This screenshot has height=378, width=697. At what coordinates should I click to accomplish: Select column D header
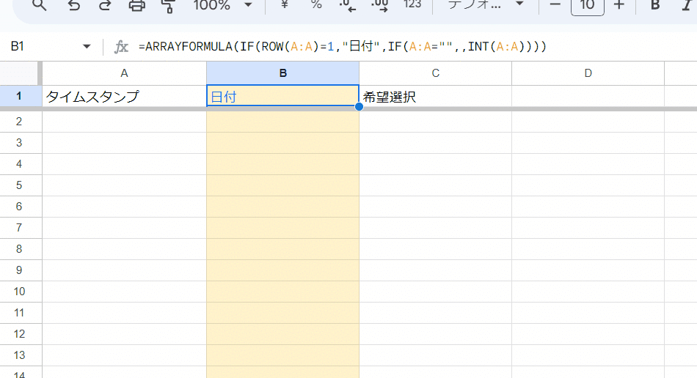coord(588,73)
